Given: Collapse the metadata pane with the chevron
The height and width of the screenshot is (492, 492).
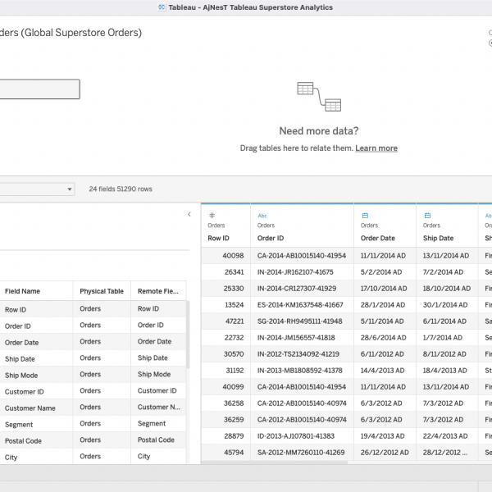Looking at the screenshot, I should (189, 215).
